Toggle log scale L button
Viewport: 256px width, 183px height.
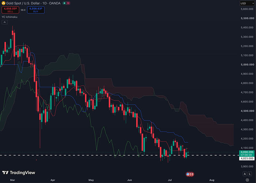pyautogui.click(x=250, y=174)
